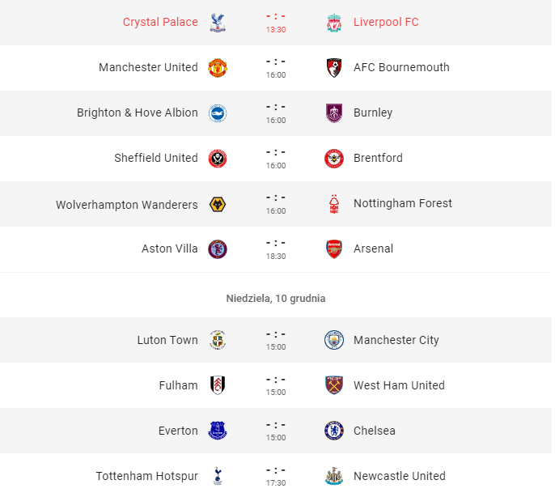Click the Luton Town team name
The height and width of the screenshot is (497, 555).
(x=167, y=340)
